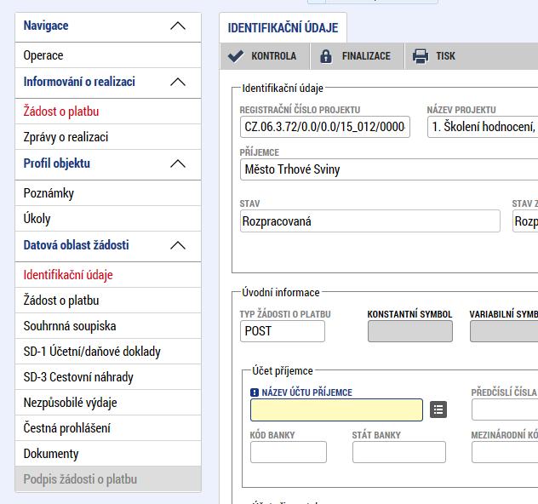Collapse the Informování o realizaci section

click(178, 82)
